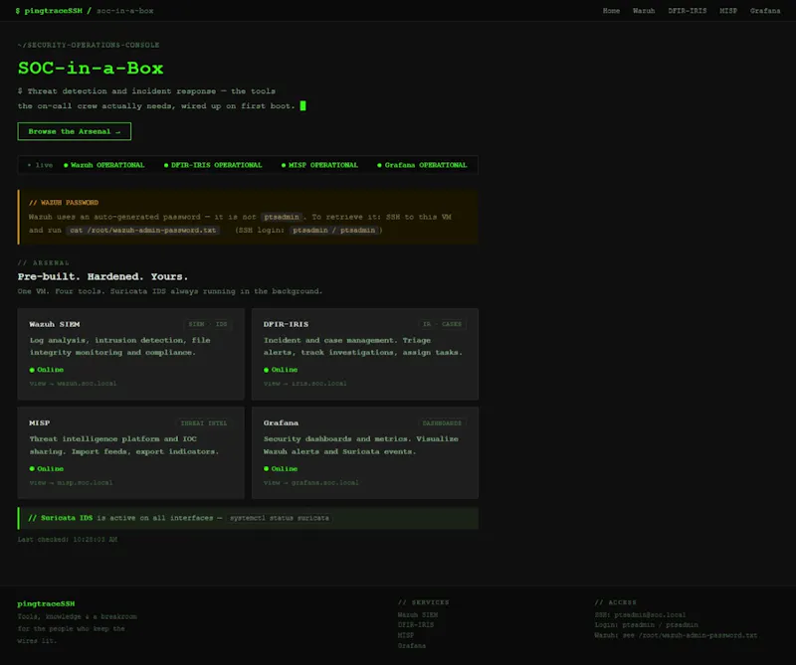Follow the view grafana.soc.local link
The image size is (796, 665).
310,482
